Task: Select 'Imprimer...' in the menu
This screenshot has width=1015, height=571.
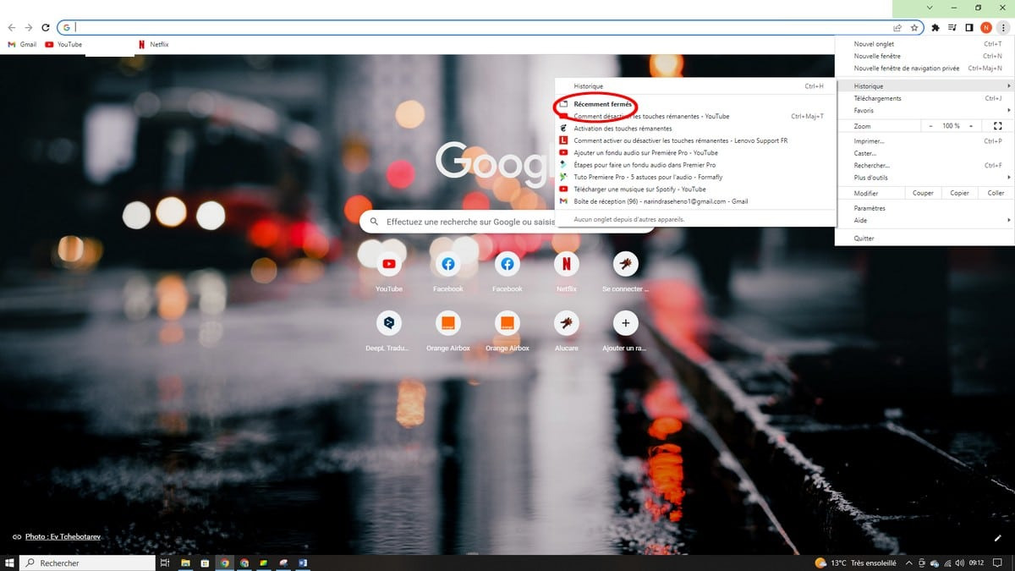Action: (924, 141)
